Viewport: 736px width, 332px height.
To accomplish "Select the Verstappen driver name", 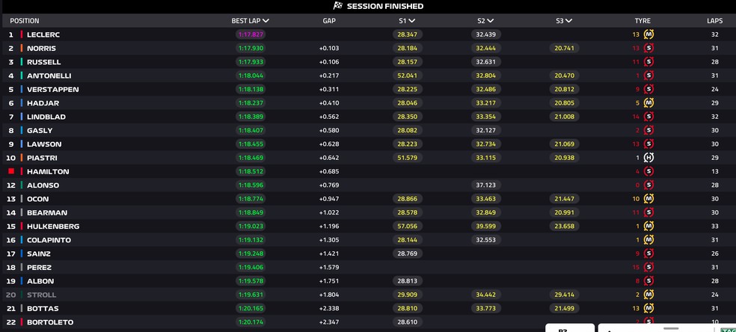I will click(x=52, y=89).
